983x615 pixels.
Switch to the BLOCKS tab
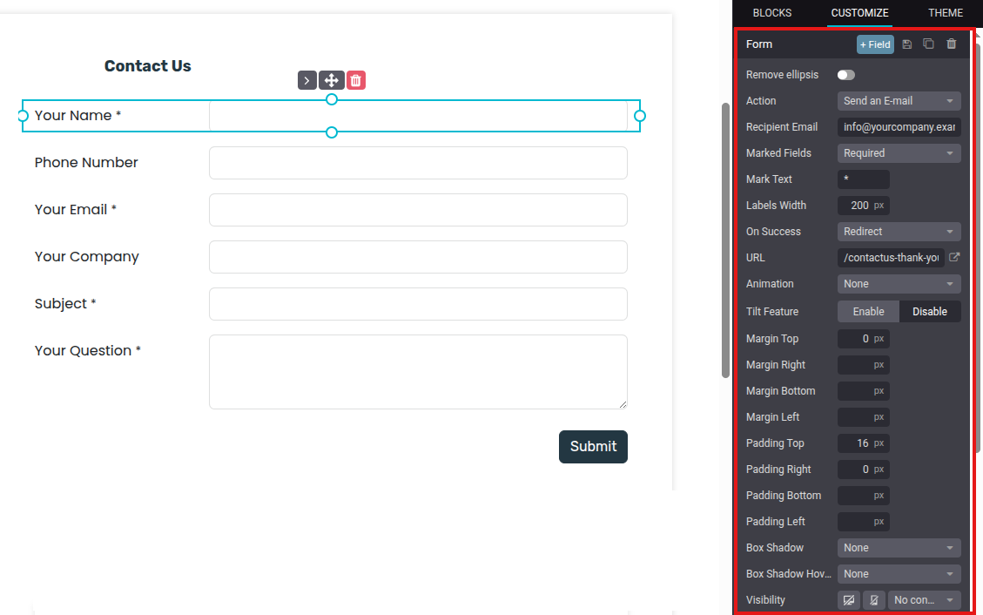point(772,13)
